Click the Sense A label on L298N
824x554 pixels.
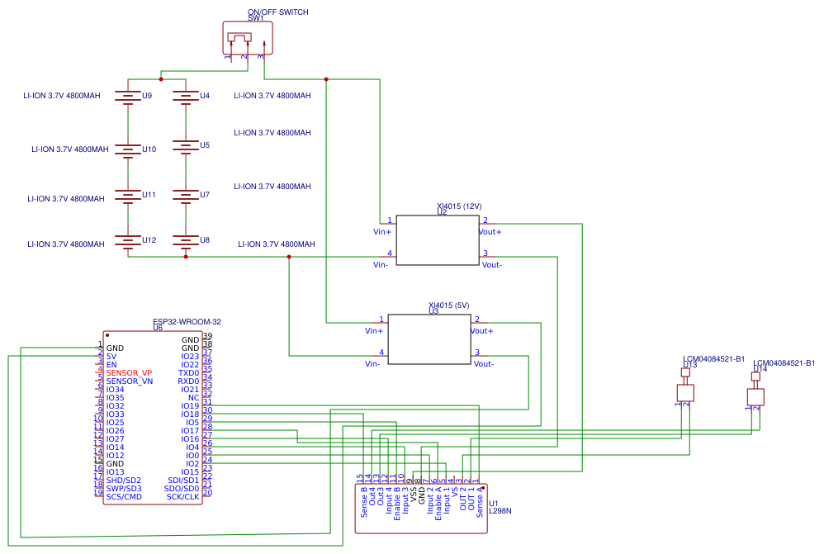click(x=479, y=502)
